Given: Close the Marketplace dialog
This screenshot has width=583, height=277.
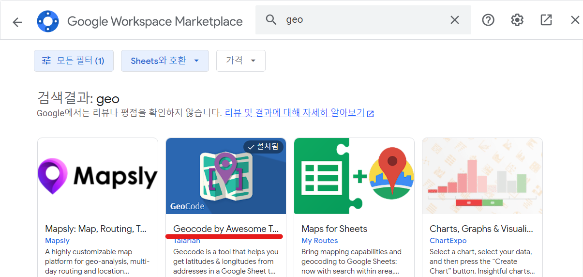Looking at the screenshot, I should tap(575, 20).
